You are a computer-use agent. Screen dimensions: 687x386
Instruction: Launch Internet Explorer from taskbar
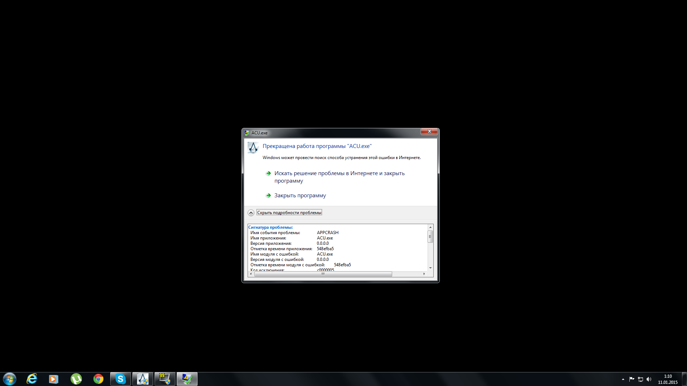point(32,378)
